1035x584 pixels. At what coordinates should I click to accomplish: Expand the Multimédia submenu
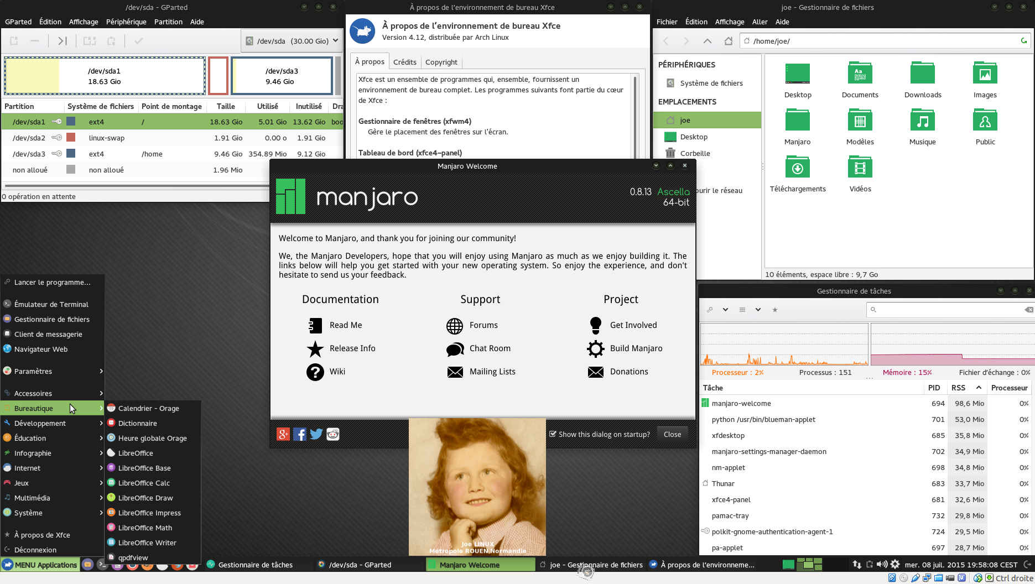pyautogui.click(x=53, y=498)
